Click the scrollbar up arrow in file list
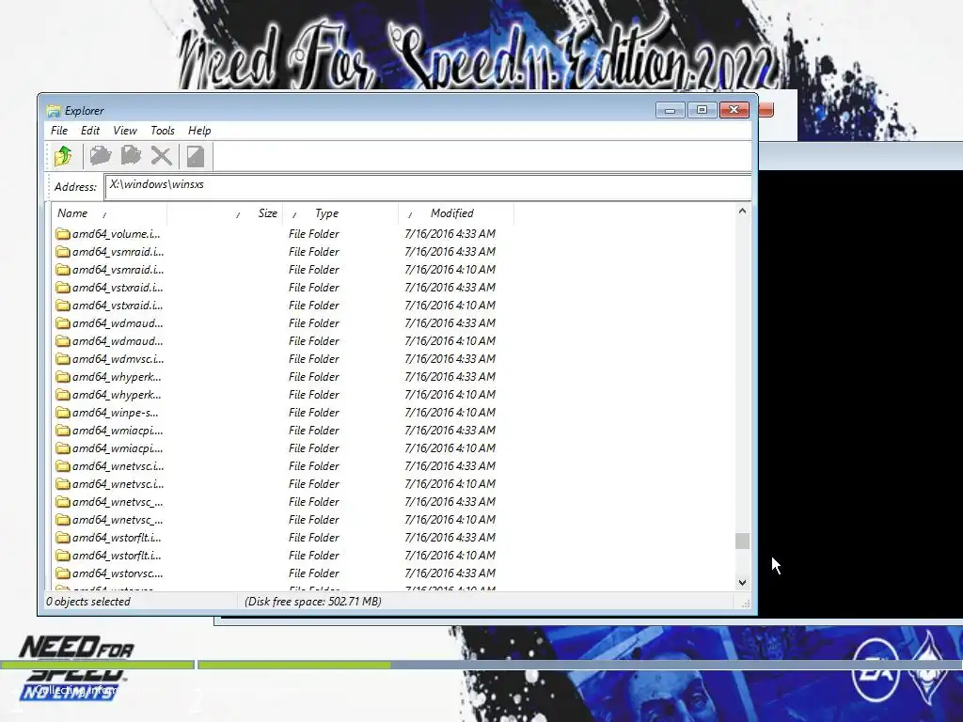The height and width of the screenshot is (722, 963). pos(742,211)
